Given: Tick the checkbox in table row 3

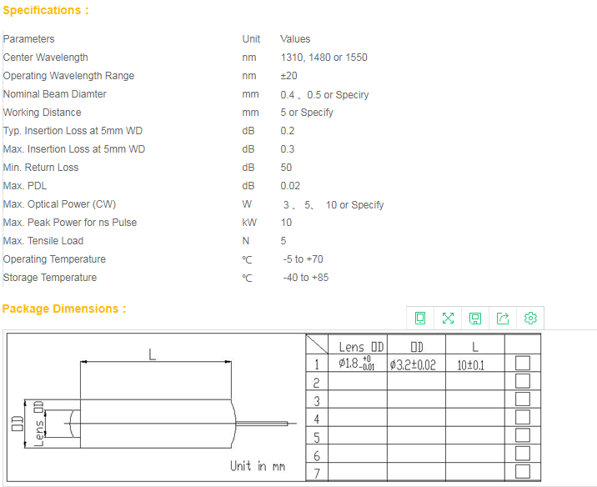Looking at the screenshot, I should click(523, 399).
